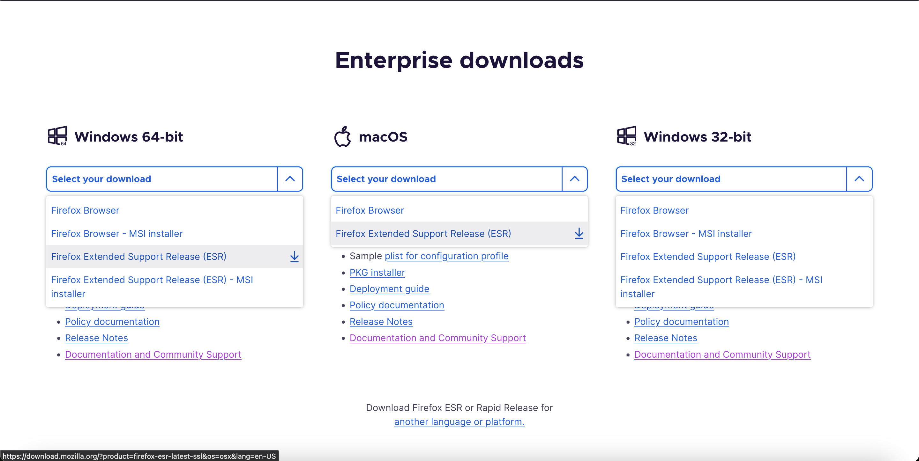Viewport: 919px width, 461px height.
Task: Choose ESR - MSI installer for Windows 32-bit
Action: pyautogui.click(x=744, y=287)
